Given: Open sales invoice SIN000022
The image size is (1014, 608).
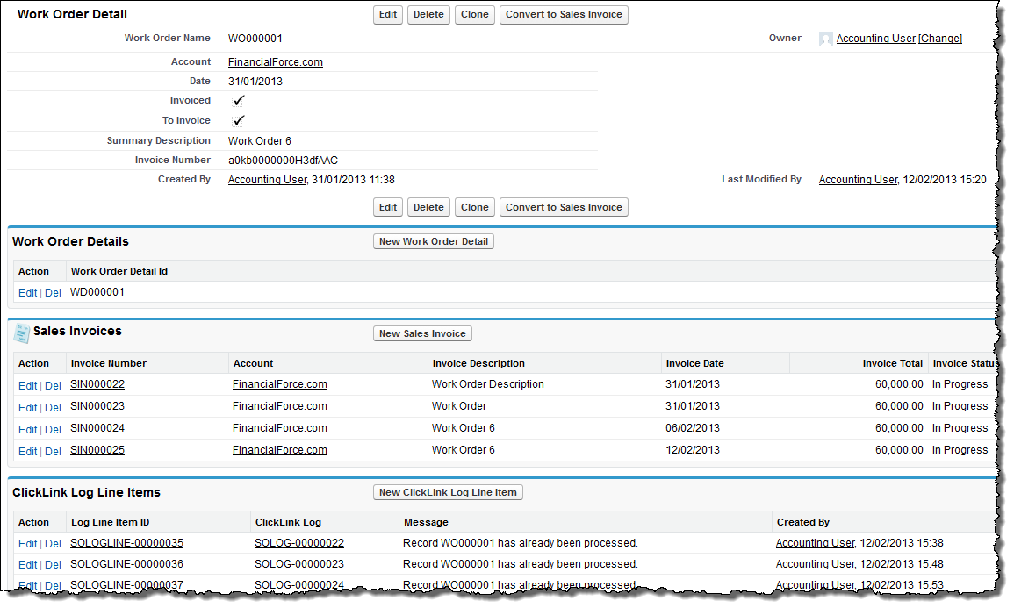Looking at the screenshot, I should point(97,384).
